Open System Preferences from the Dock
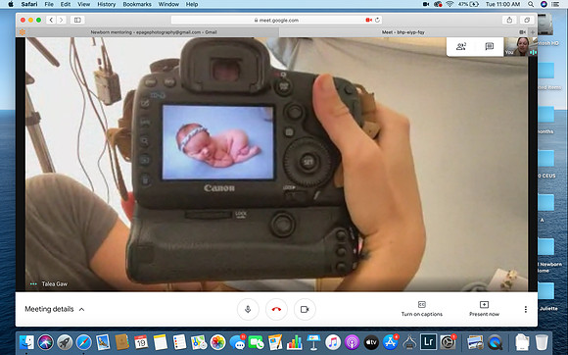 click(x=448, y=342)
